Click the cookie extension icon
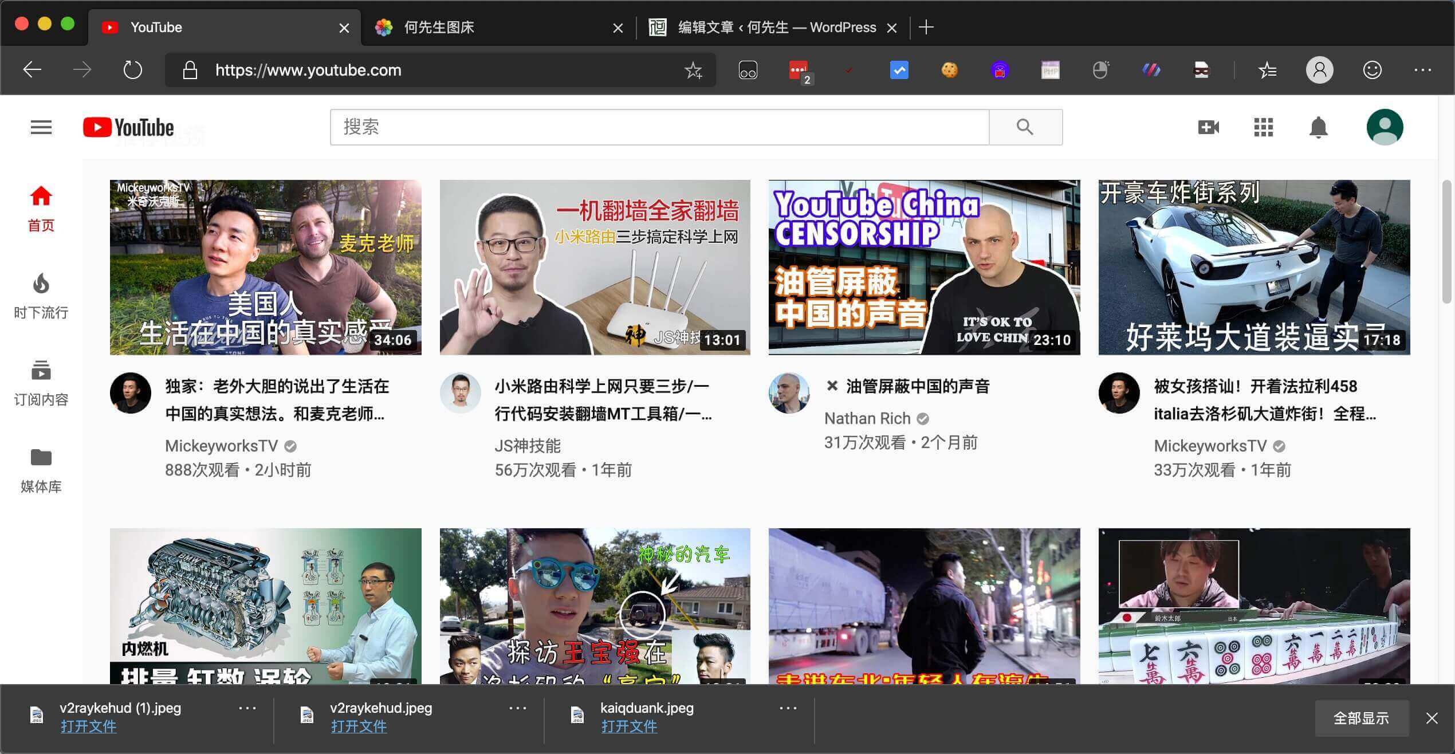This screenshot has width=1455, height=754. point(949,70)
